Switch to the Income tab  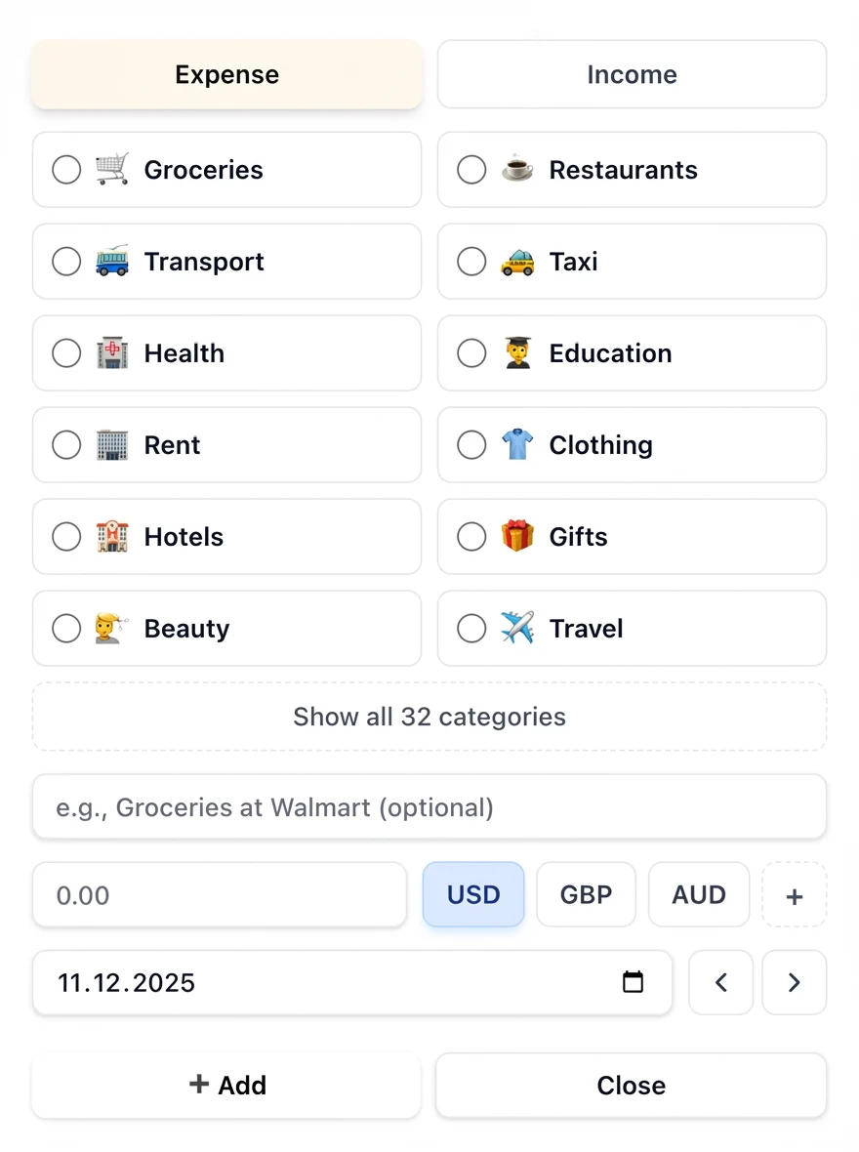coord(632,74)
